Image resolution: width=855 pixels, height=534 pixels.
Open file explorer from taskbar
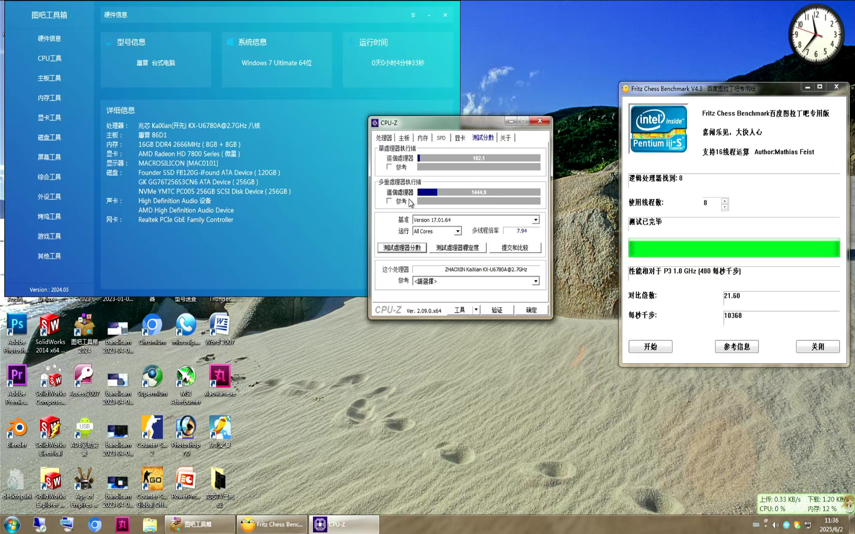pos(150,524)
